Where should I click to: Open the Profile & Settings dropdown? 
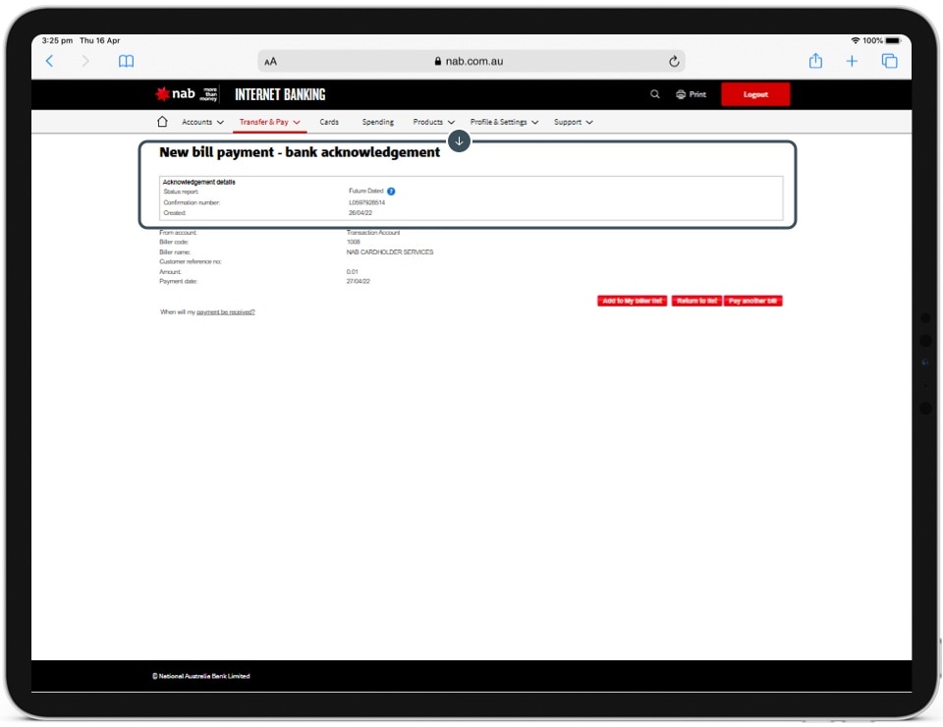click(504, 122)
